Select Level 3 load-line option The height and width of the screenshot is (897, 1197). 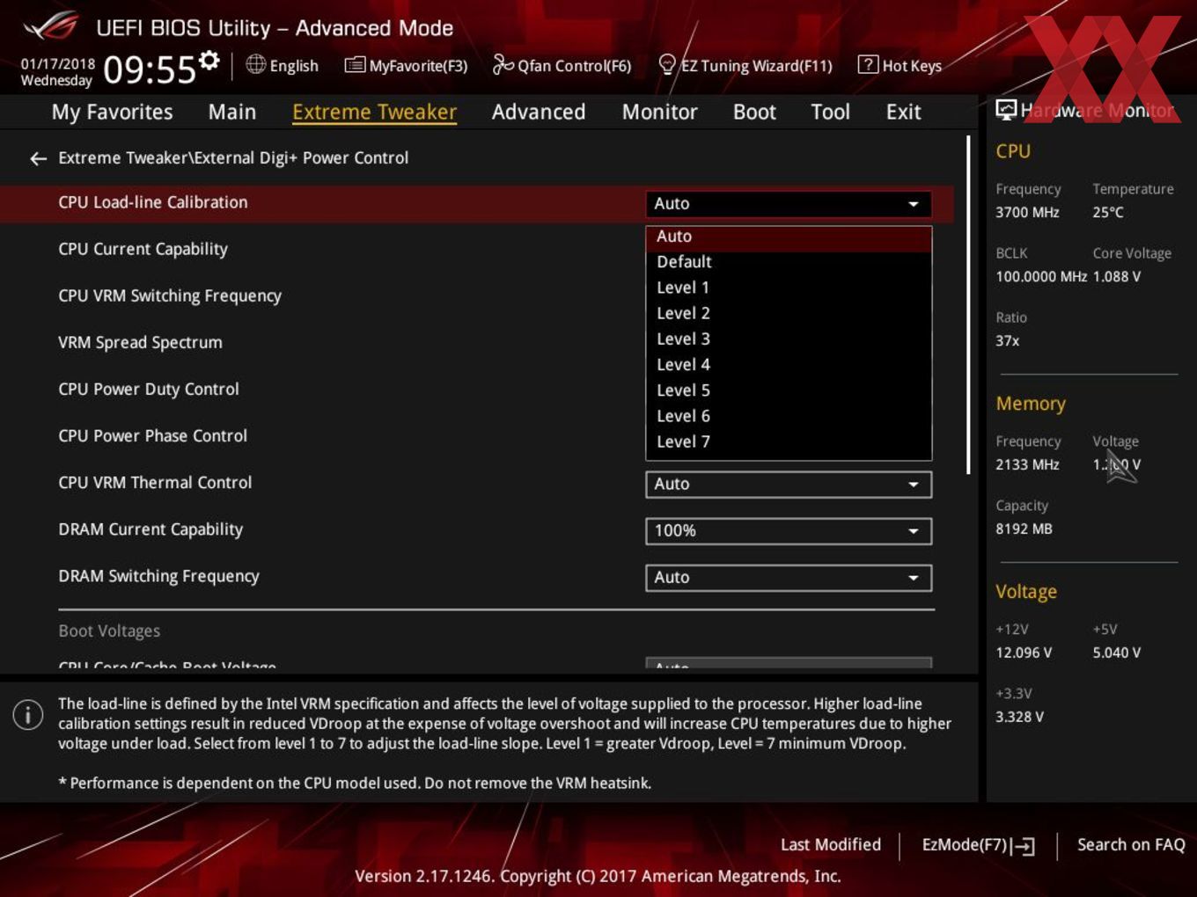coord(789,339)
